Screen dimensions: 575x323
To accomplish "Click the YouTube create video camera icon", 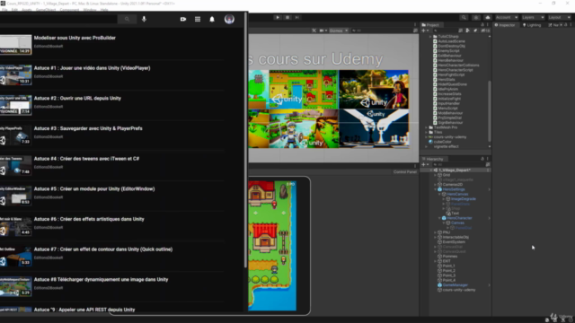I will (183, 19).
